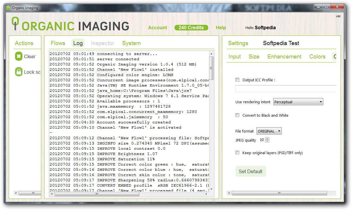Click the Output ICC Profile path field
The image size is (352, 210).
tap(286, 89)
